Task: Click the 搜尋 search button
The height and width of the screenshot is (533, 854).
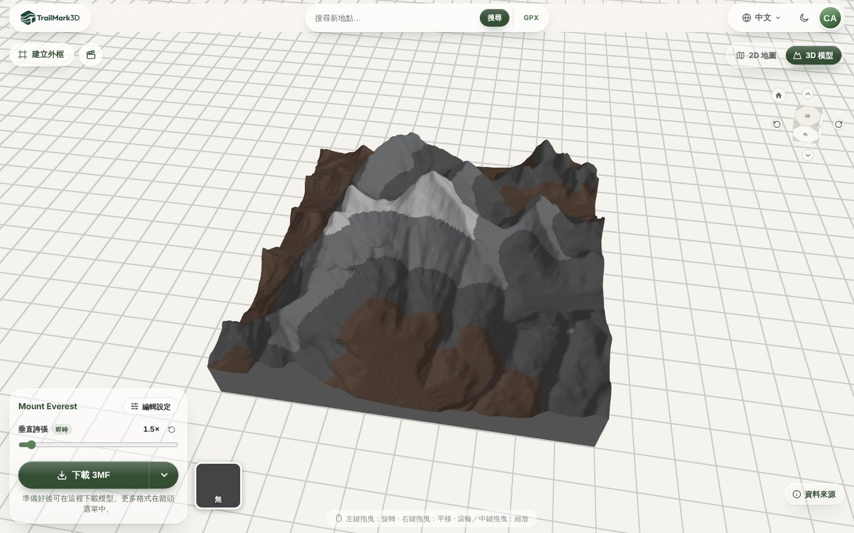Action: (495, 18)
